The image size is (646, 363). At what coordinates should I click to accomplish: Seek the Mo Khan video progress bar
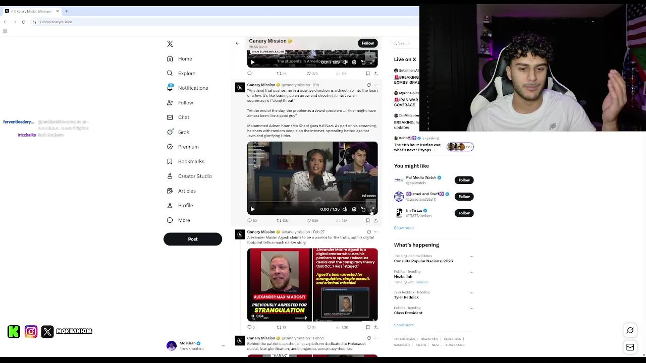point(312,202)
